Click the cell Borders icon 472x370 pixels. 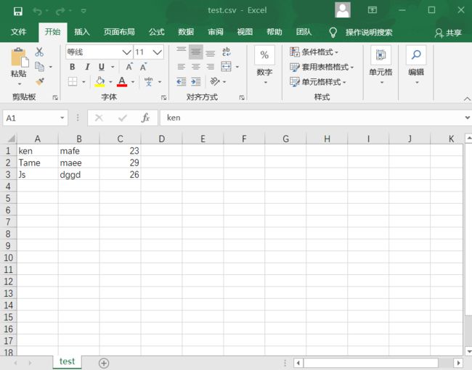point(73,81)
